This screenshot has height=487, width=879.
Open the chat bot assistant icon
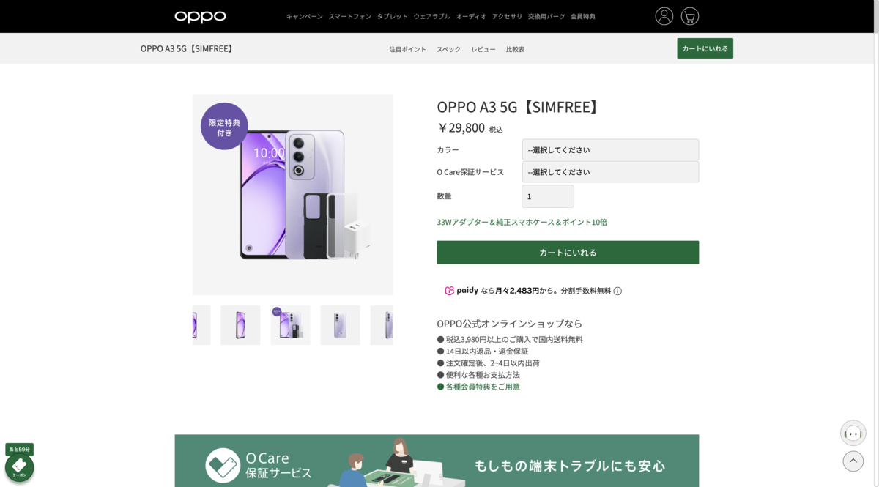[x=853, y=433]
